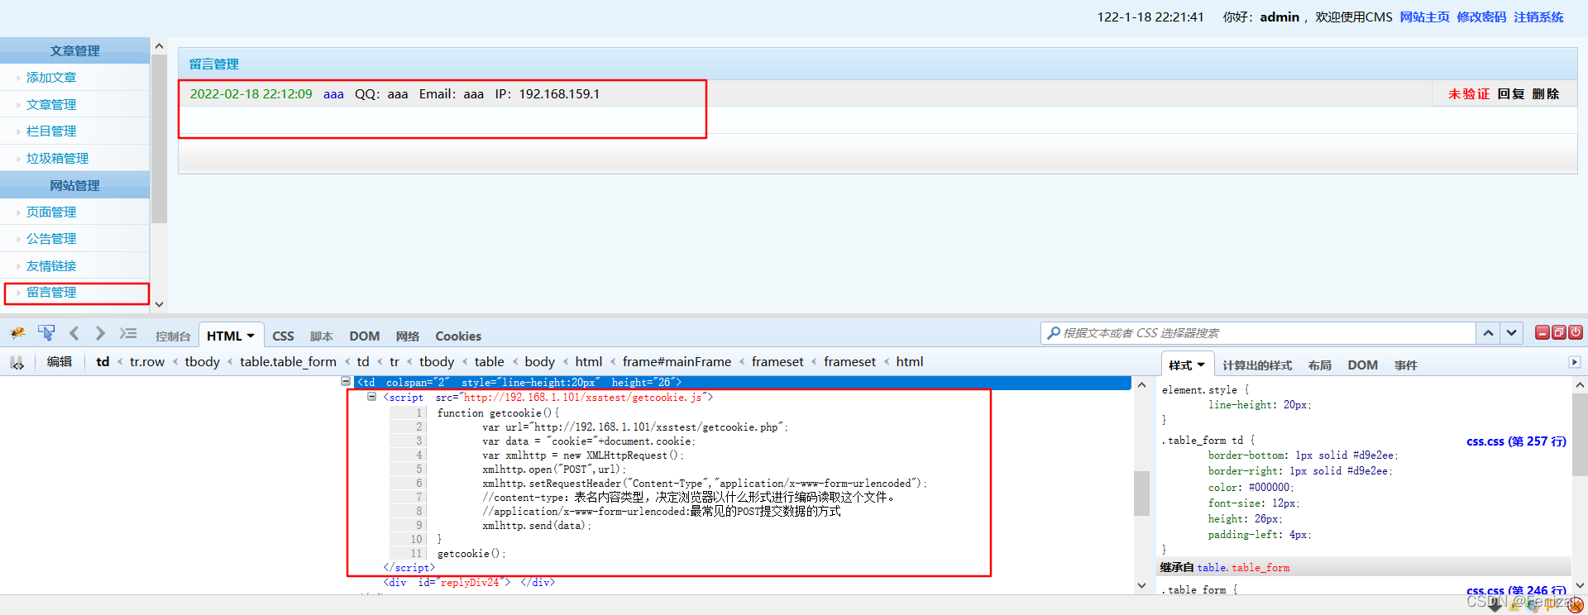The width and height of the screenshot is (1588, 615).
Task: Open 公告管理 in the sidebar
Action: [51, 239]
